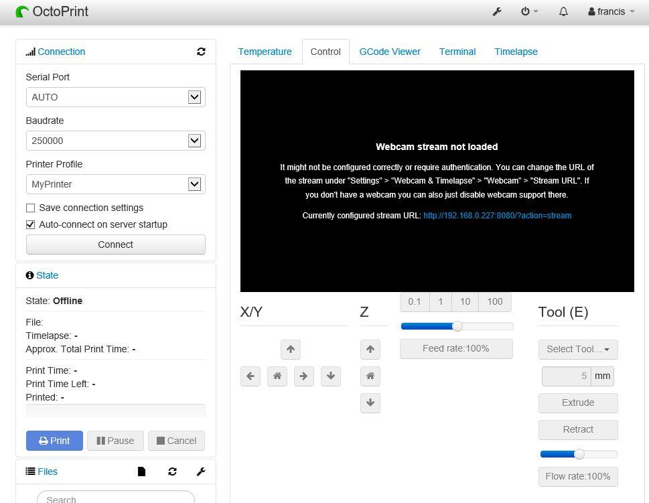The width and height of the screenshot is (649, 503).
Task: Jog X/Y up arrow
Action: pos(291,350)
